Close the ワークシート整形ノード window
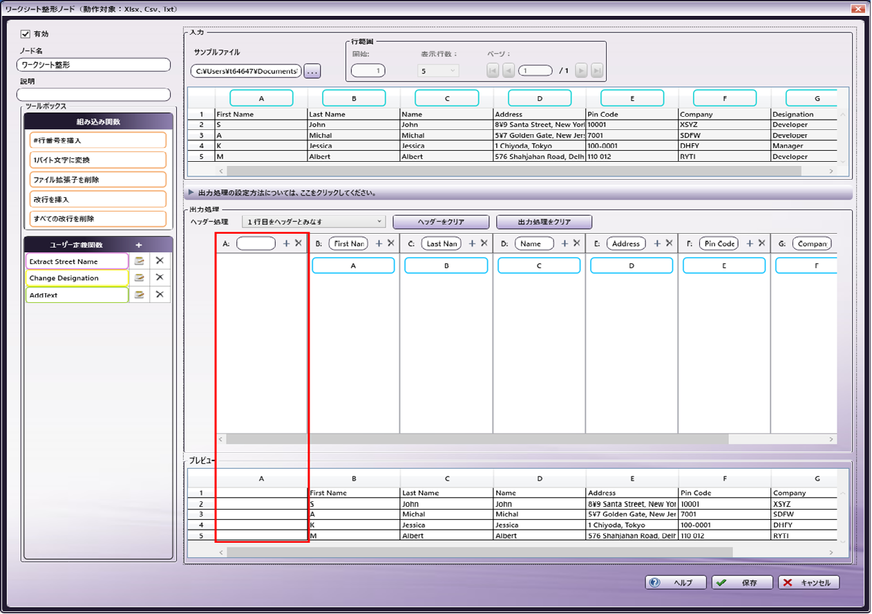 tap(857, 9)
